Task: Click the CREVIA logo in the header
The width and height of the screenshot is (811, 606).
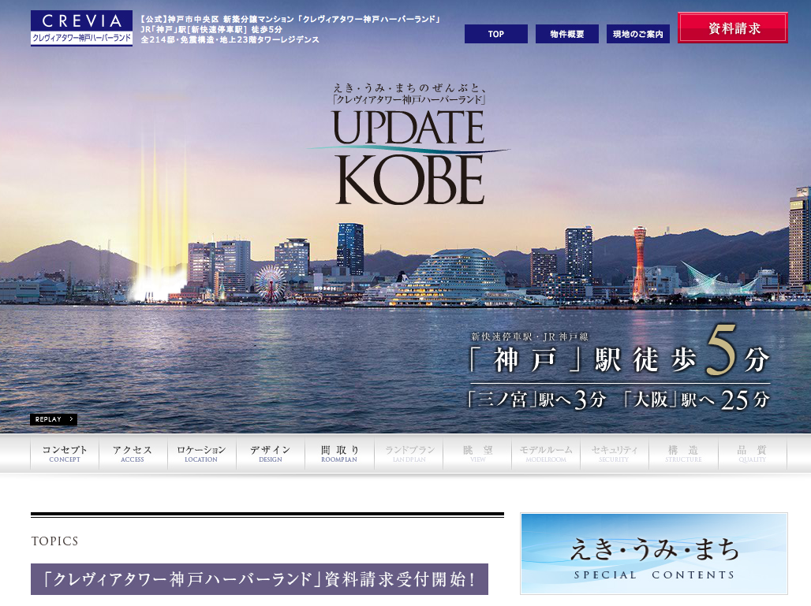Action: pos(81,28)
